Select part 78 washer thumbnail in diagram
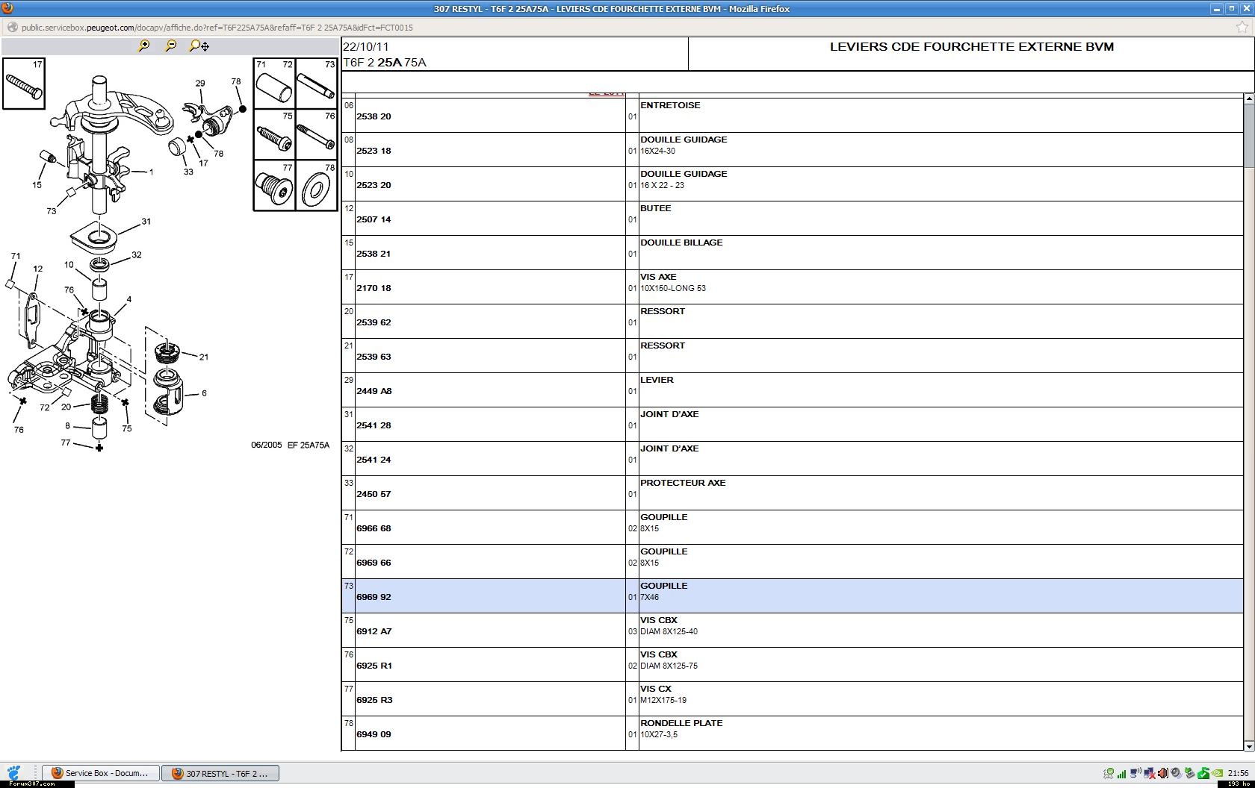This screenshot has width=1255, height=788. click(x=317, y=186)
